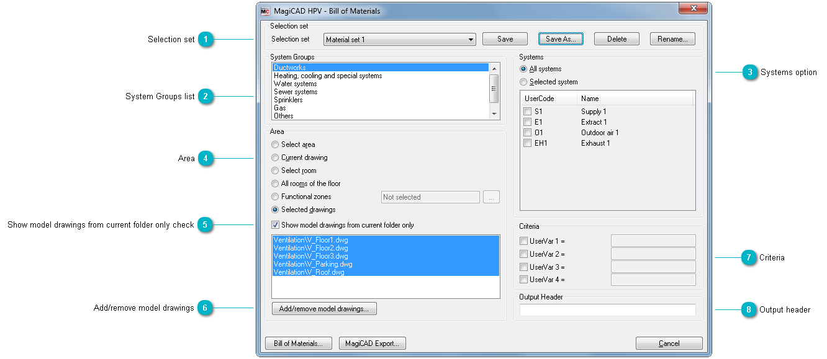827x359 pixels.
Task: Click the Name column header
Action: pos(635,99)
